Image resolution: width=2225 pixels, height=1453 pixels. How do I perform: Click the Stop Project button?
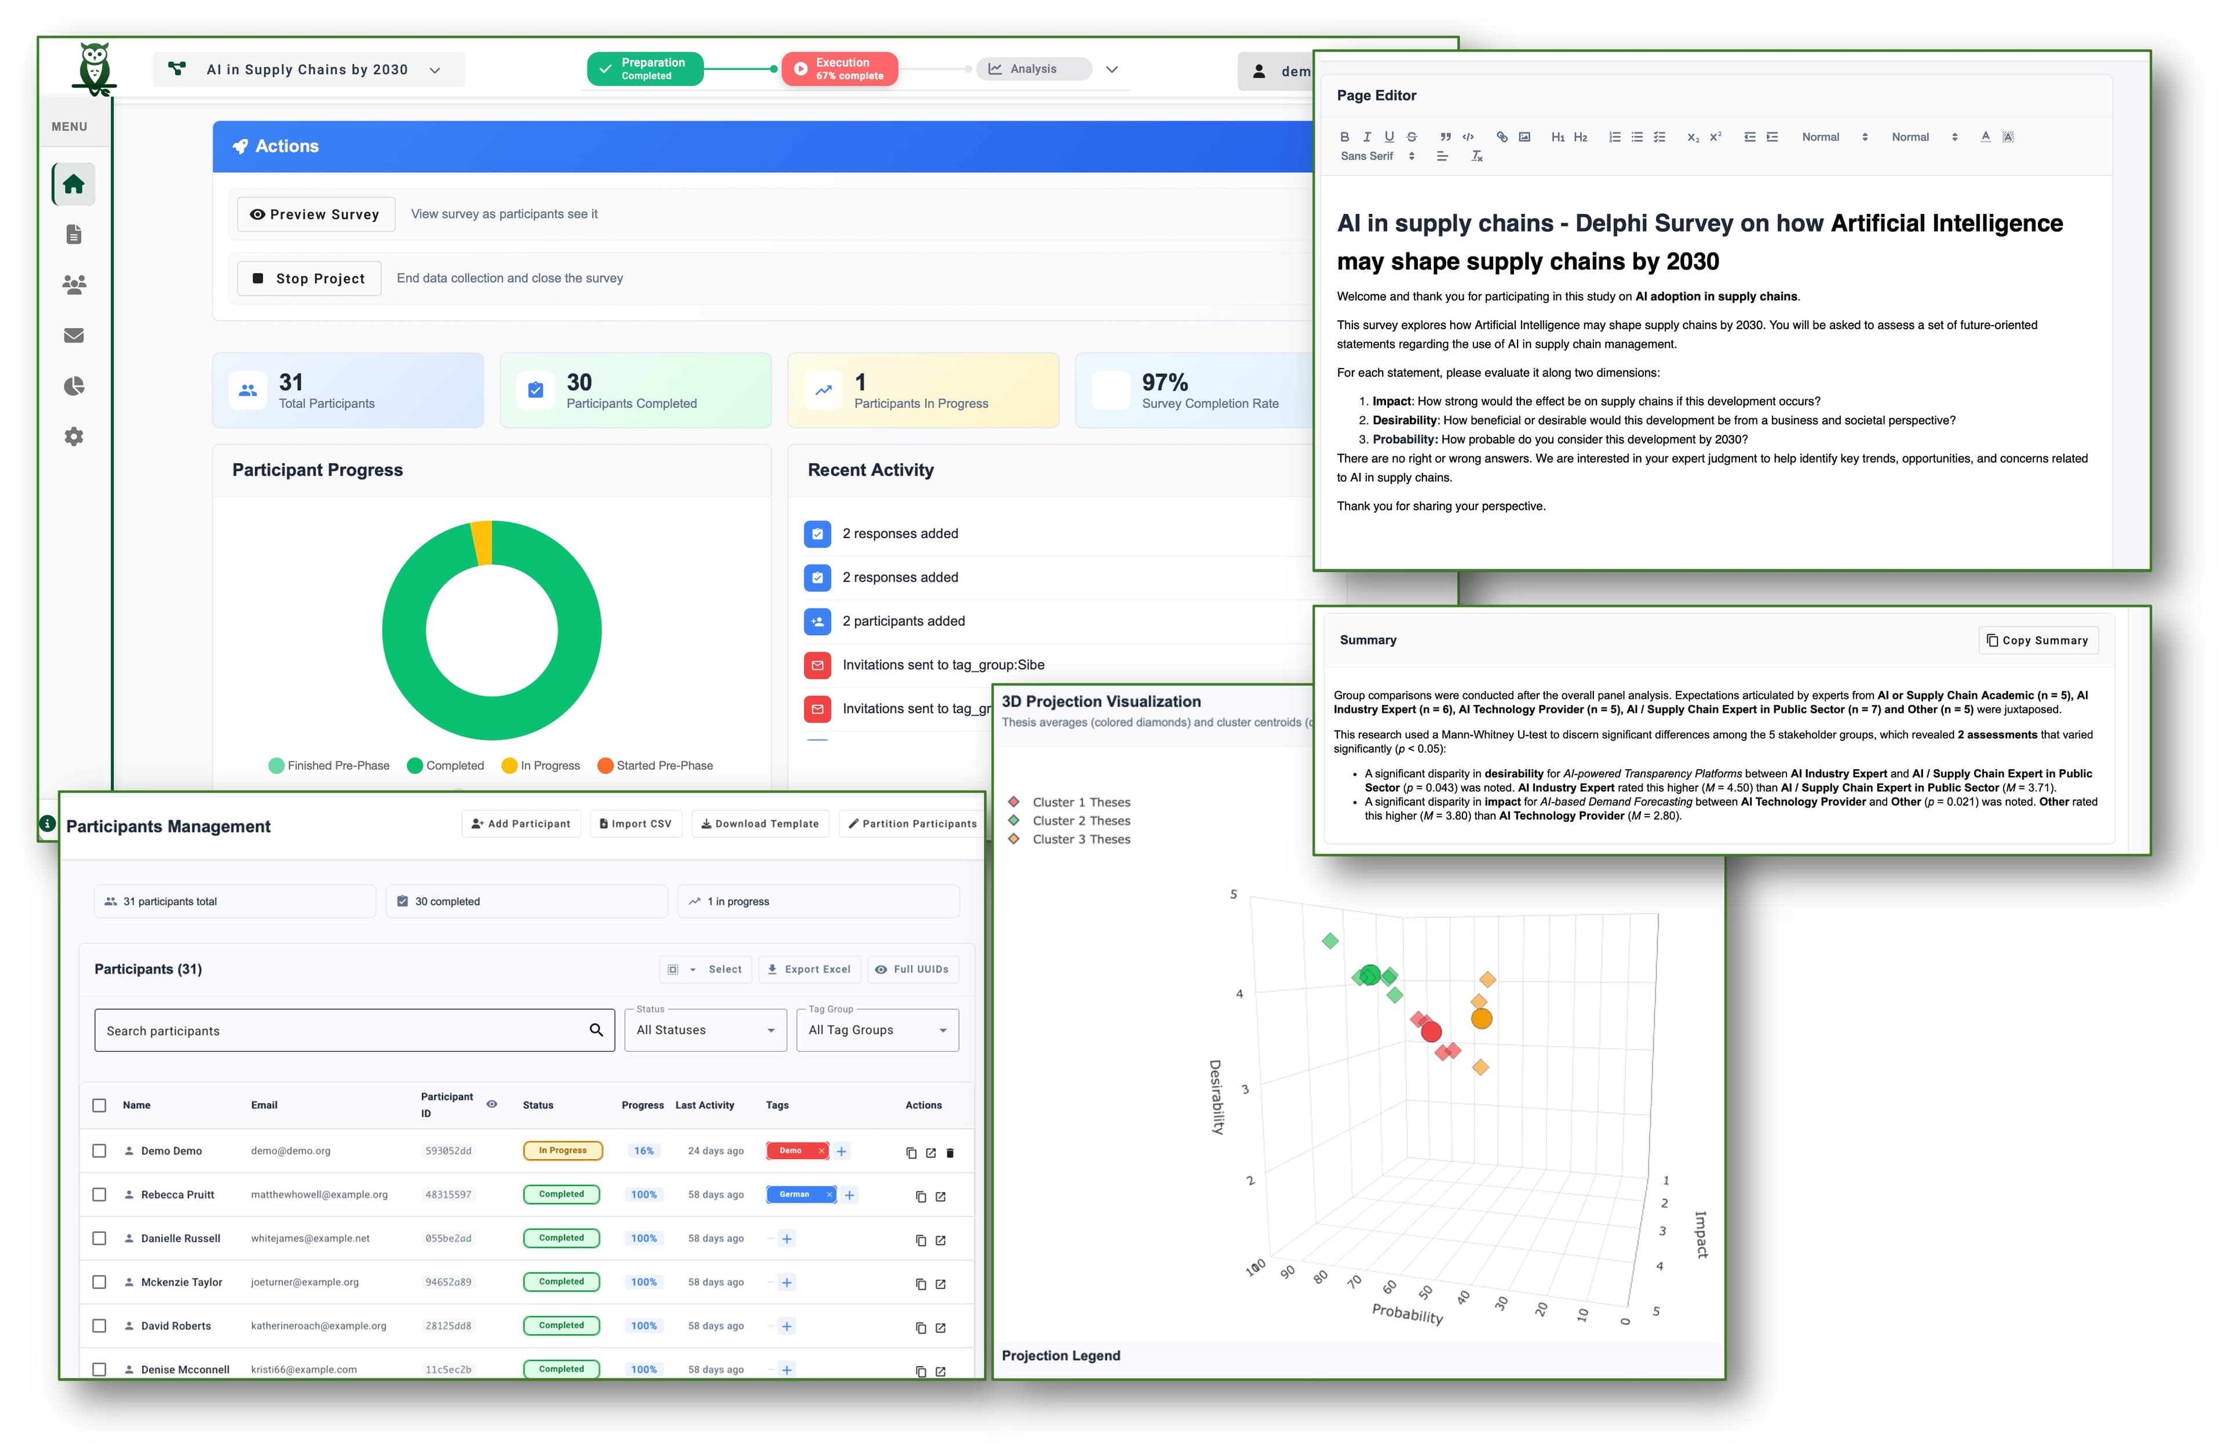point(308,278)
